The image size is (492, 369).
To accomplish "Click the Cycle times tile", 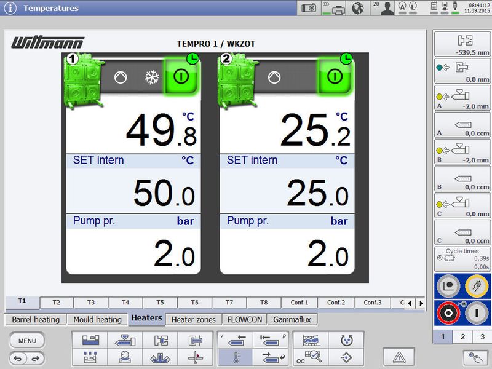I will point(462,259).
